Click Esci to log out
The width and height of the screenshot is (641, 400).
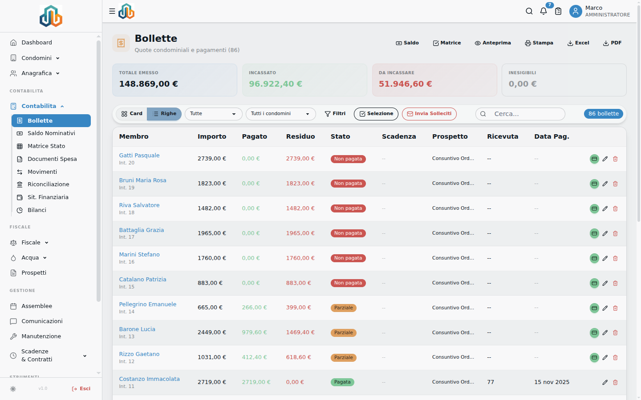pyautogui.click(x=81, y=389)
